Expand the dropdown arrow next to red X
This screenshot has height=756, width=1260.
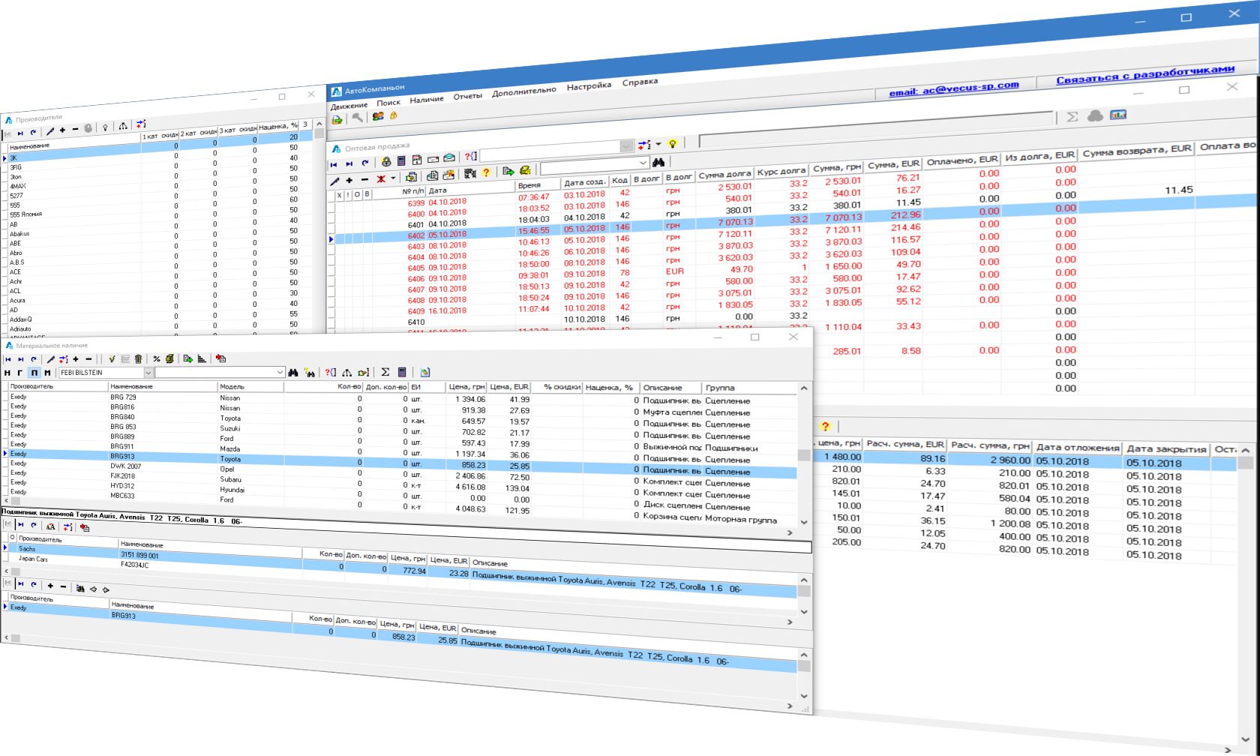[x=393, y=178]
